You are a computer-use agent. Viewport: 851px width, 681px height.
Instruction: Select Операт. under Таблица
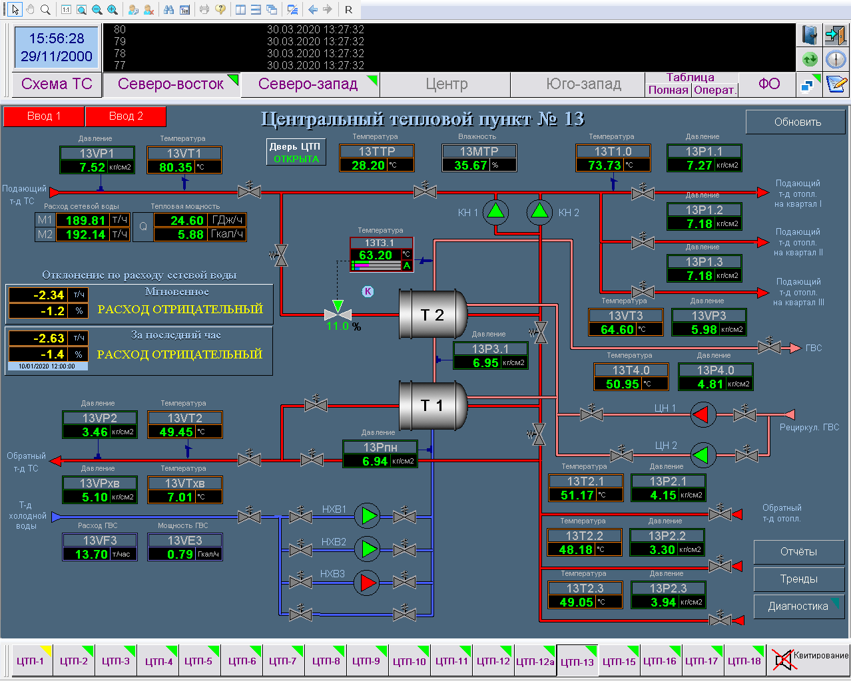(715, 90)
